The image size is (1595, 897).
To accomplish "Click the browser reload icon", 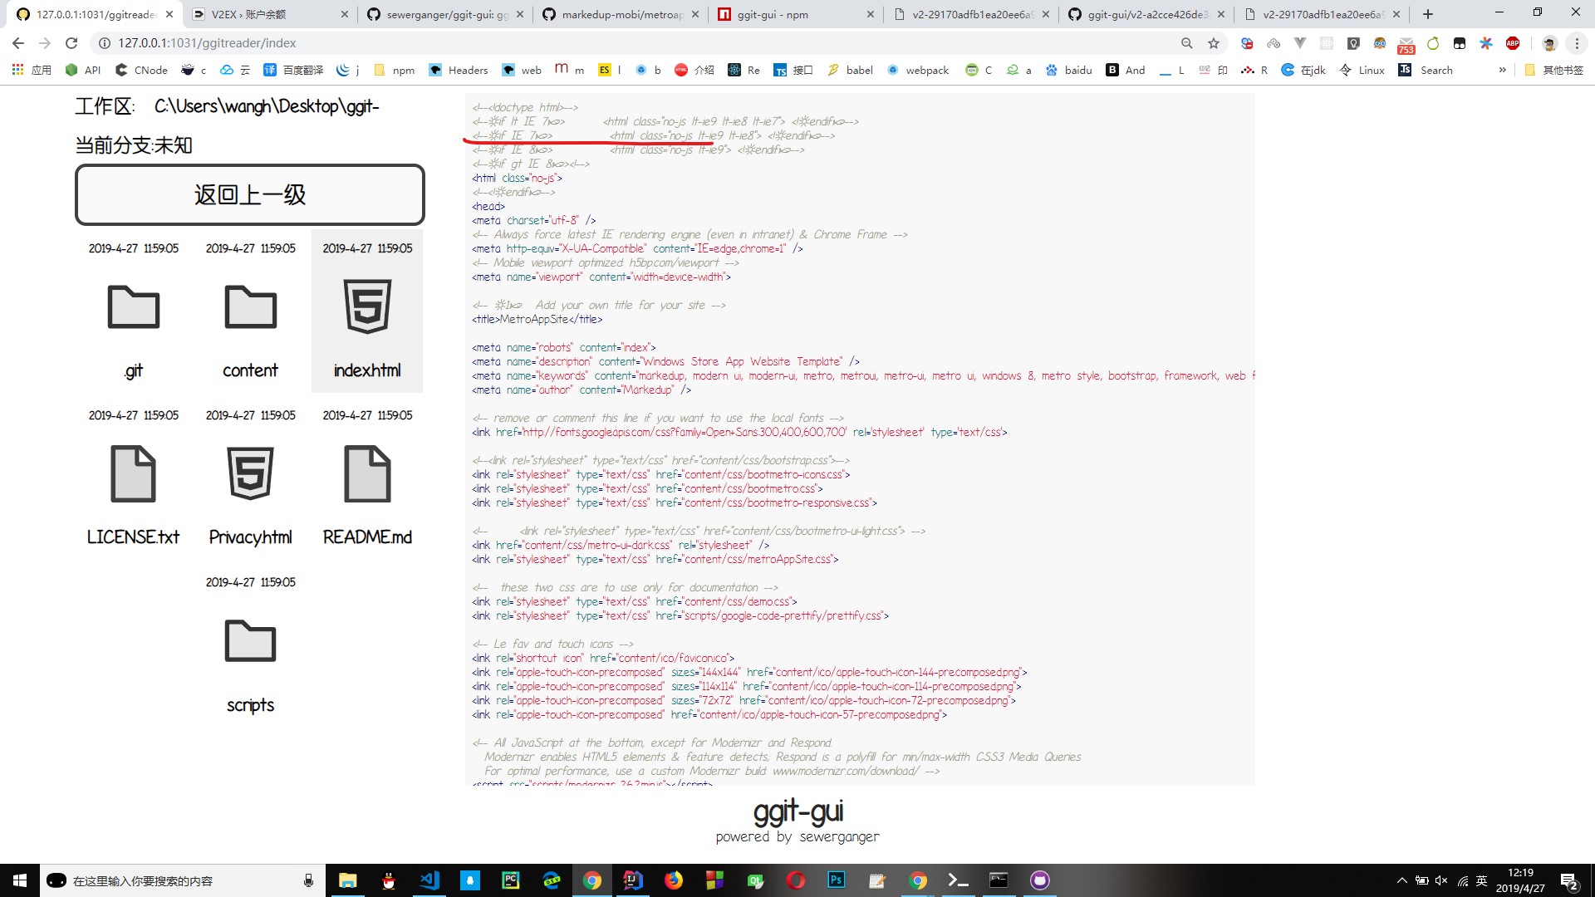I will (x=71, y=43).
